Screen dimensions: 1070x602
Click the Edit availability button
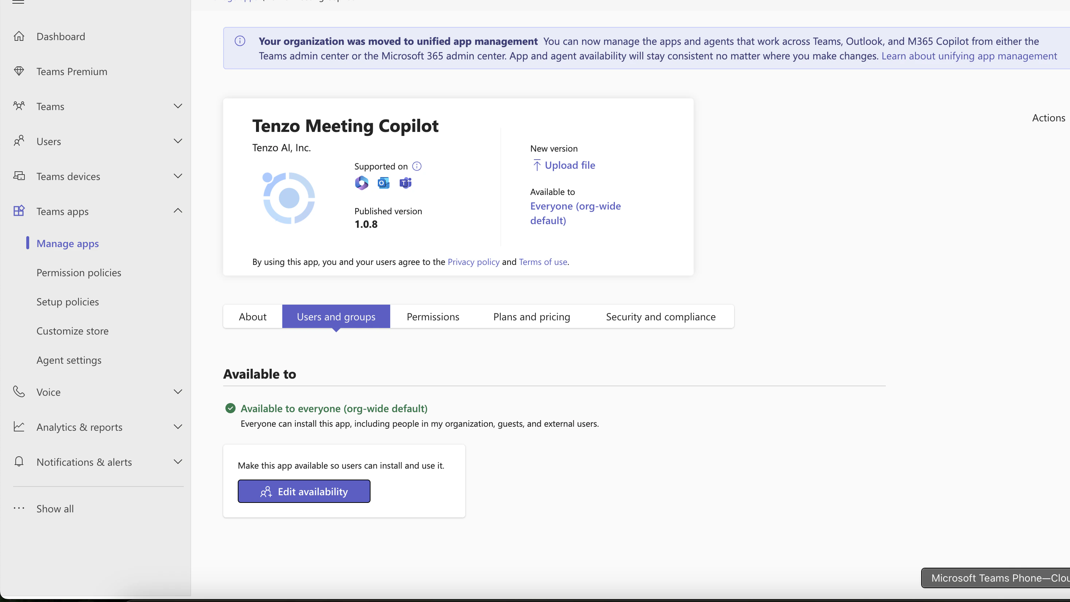[x=304, y=492]
